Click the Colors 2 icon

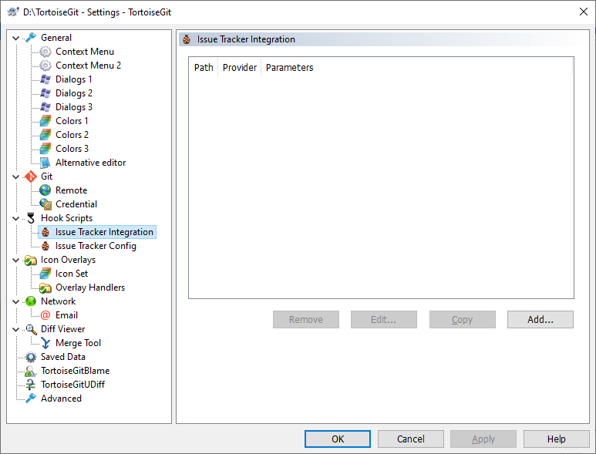[45, 135]
